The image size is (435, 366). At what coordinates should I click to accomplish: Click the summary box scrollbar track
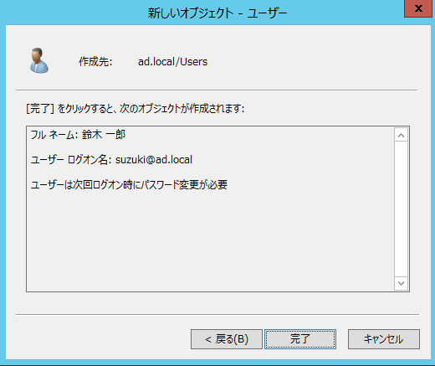(401, 209)
